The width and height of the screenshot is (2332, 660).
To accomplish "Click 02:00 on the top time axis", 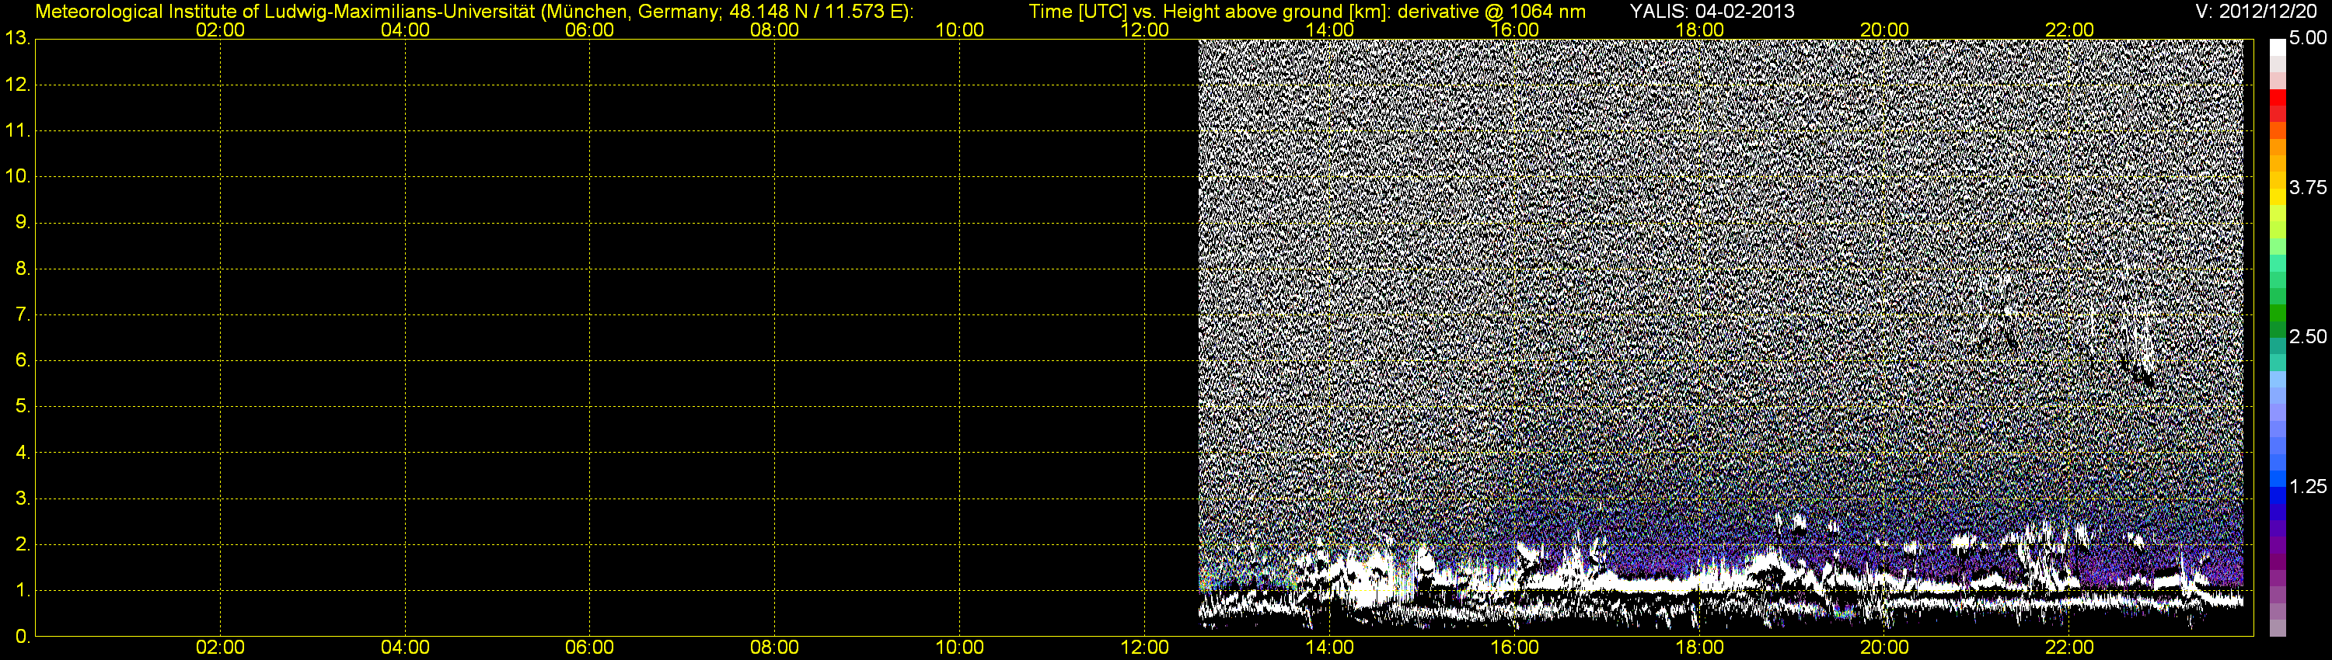I will tap(220, 30).
